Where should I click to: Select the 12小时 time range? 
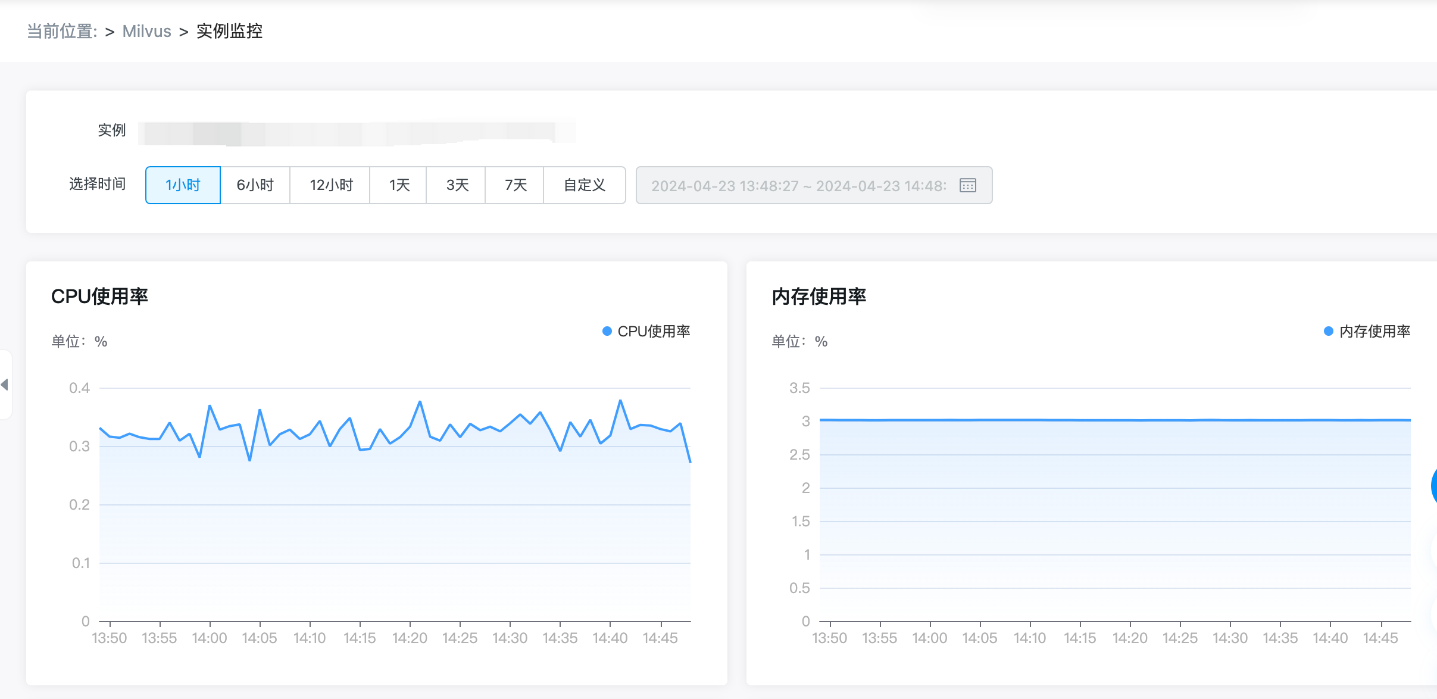(331, 185)
